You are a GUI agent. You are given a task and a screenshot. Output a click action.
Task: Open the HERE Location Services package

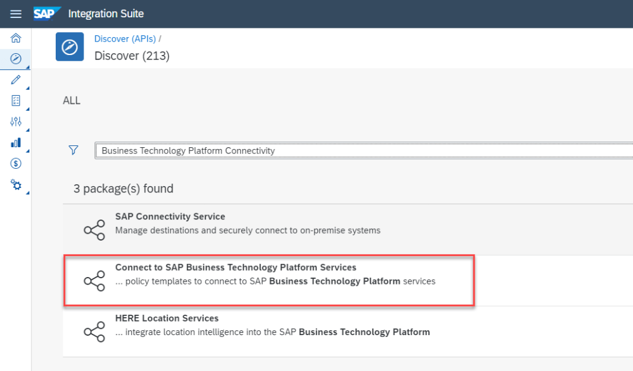click(167, 318)
